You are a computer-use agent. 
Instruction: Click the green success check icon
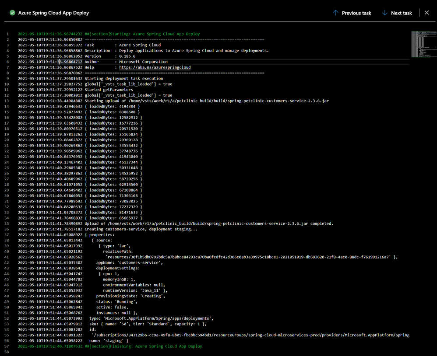(12, 13)
